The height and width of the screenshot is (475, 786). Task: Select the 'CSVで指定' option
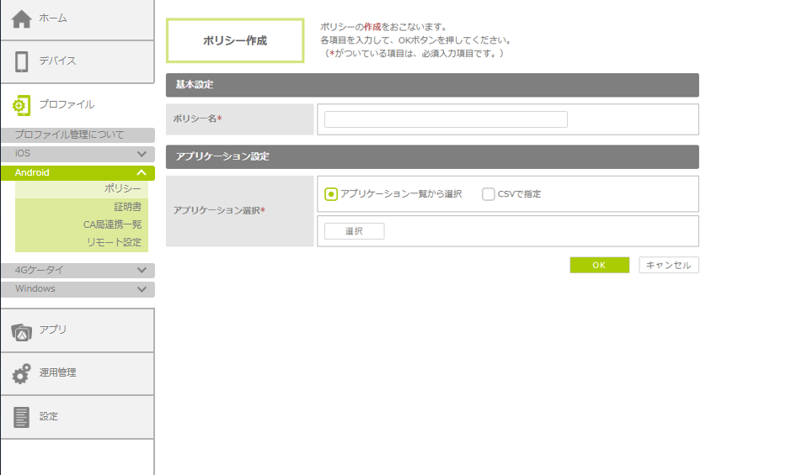[x=489, y=194]
